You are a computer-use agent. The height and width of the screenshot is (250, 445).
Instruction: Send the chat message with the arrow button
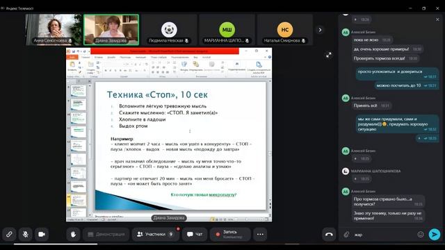pos(434,235)
